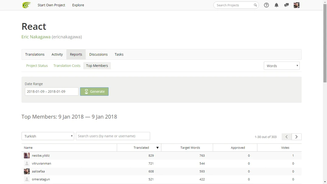The height and width of the screenshot is (184, 327).
Task: Select the Reports tab
Action: (x=76, y=54)
